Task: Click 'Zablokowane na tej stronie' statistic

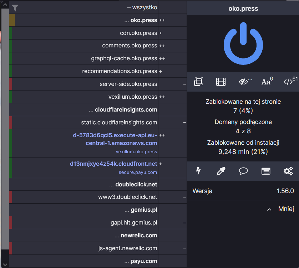Action: point(243,106)
